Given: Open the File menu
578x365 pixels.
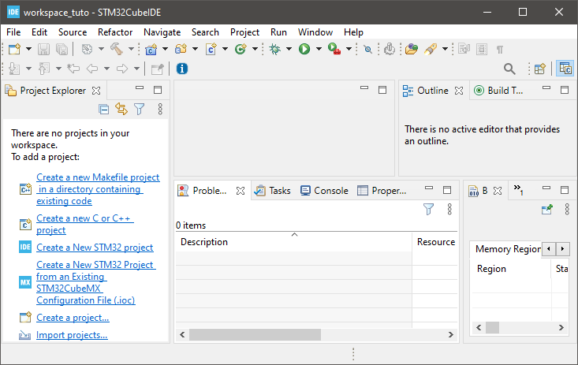Looking at the screenshot, I should (13, 32).
